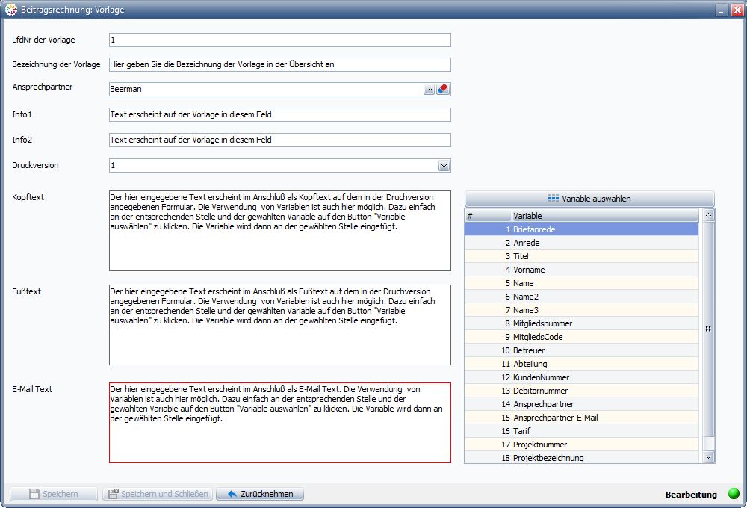Click the Ansprechpartner lookup ellipsis icon
This screenshot has width=747, height=508.
(429, 89)
